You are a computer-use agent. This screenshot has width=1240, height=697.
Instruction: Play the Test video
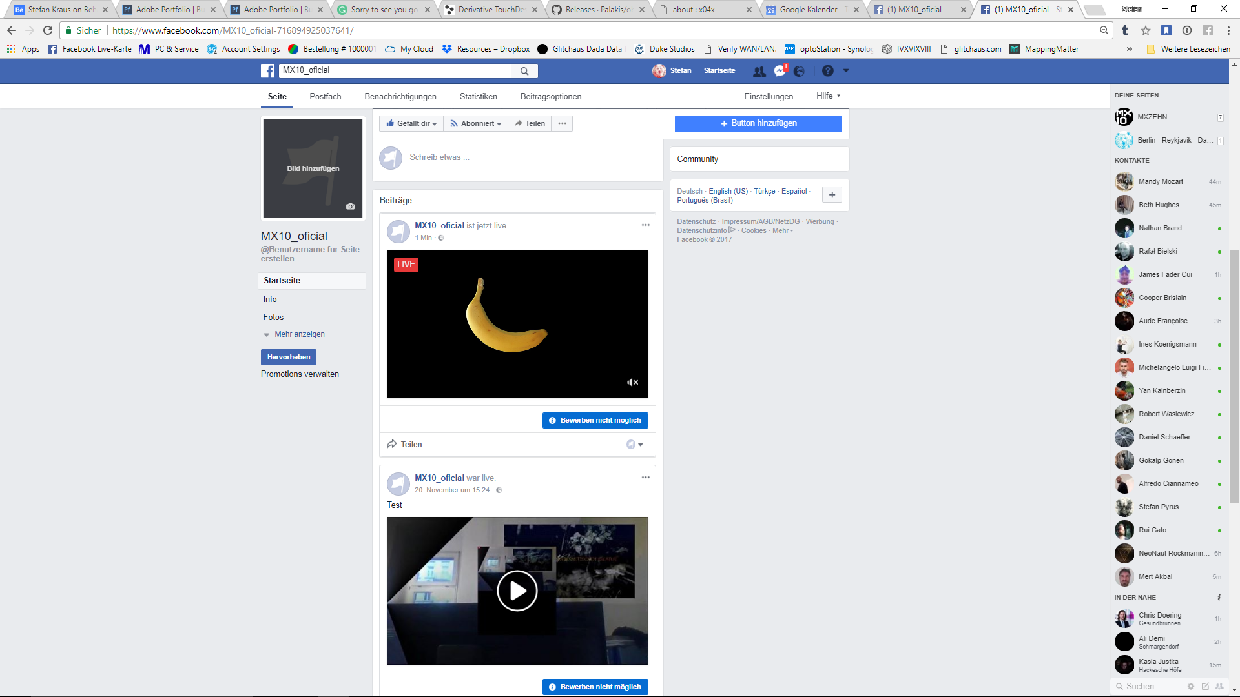pyautogui.click(x=517, y=591)
